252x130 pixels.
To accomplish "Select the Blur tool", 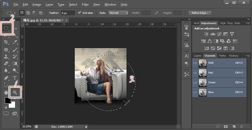I will click(x=6, y=70).
